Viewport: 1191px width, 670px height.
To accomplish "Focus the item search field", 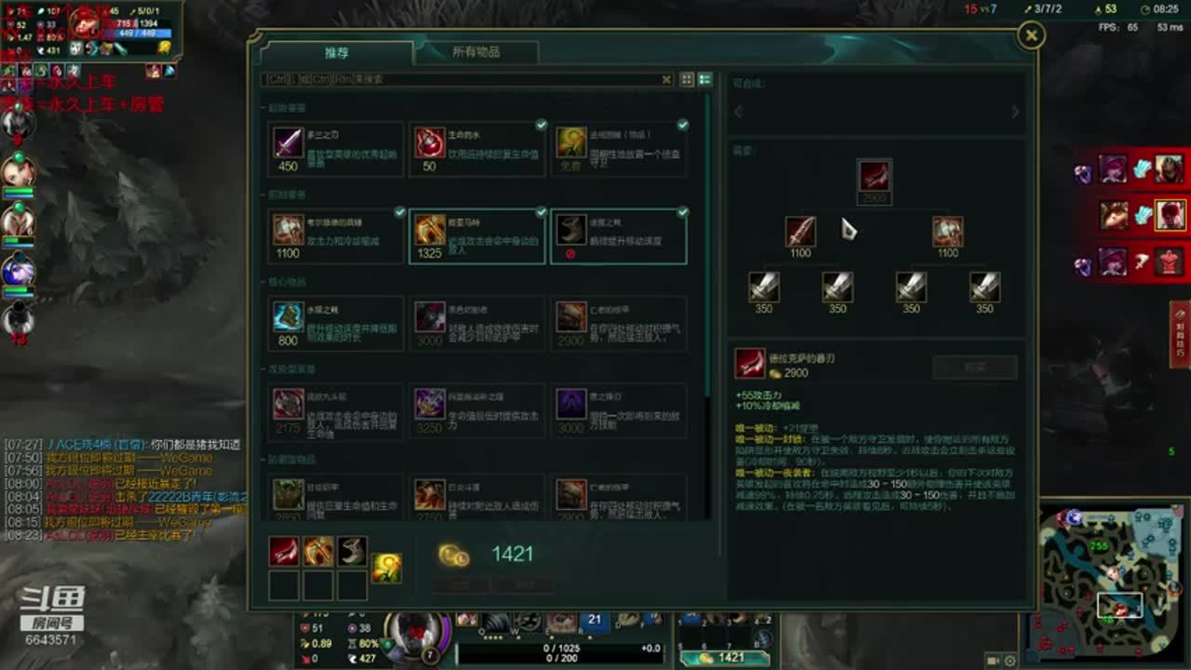I will (462, 80).
